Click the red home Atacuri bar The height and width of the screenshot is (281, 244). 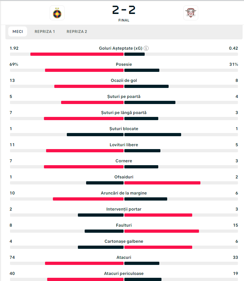click(x=84, y=263)
